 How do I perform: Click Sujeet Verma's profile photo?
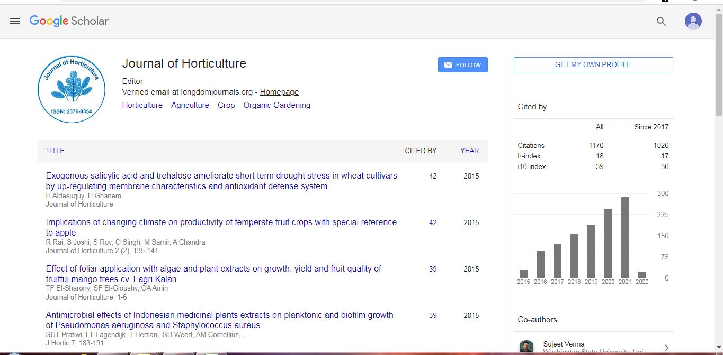click(526, 347)
